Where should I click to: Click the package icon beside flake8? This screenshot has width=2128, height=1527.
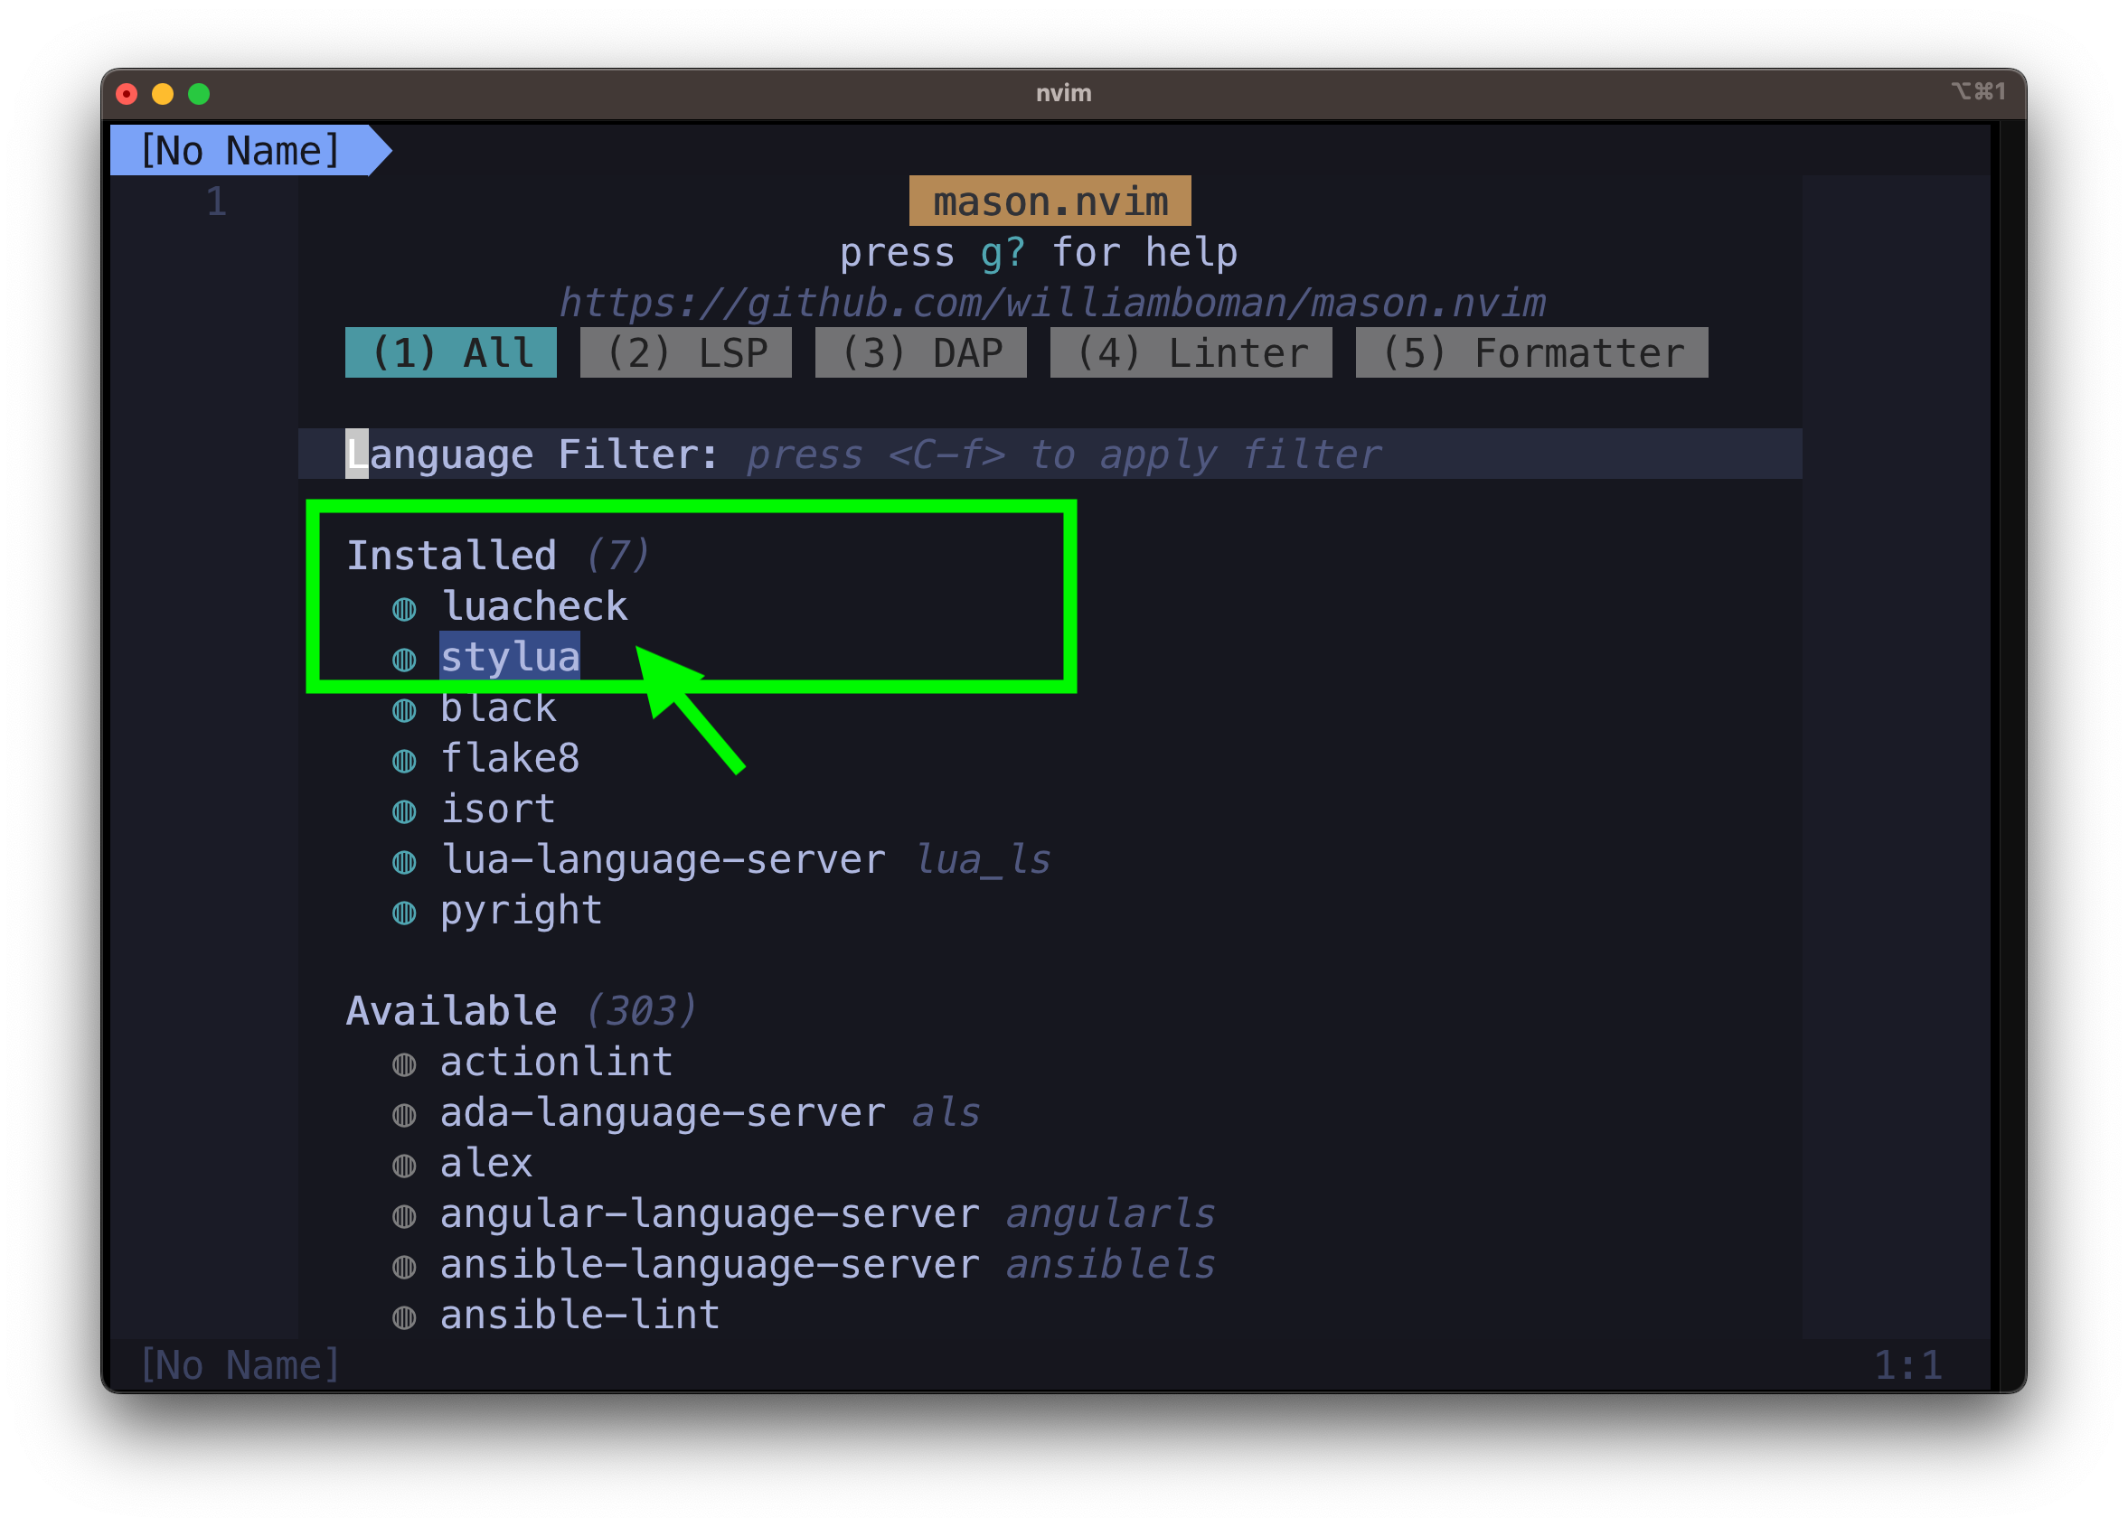[x=403, y=762]
